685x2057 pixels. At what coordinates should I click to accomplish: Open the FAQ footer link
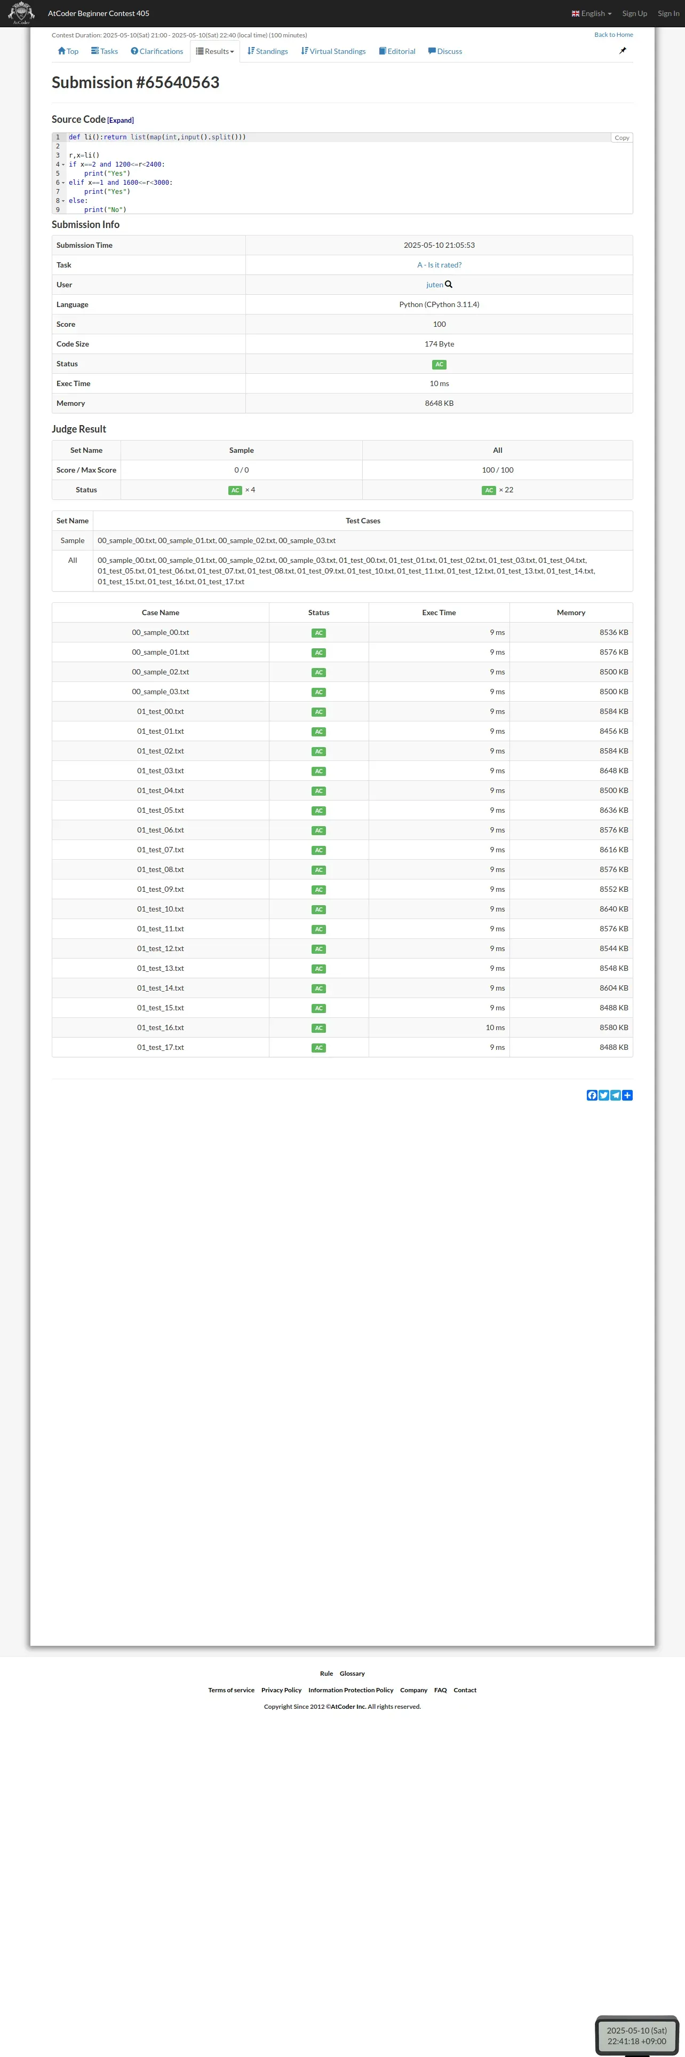tap(440, 1690)
